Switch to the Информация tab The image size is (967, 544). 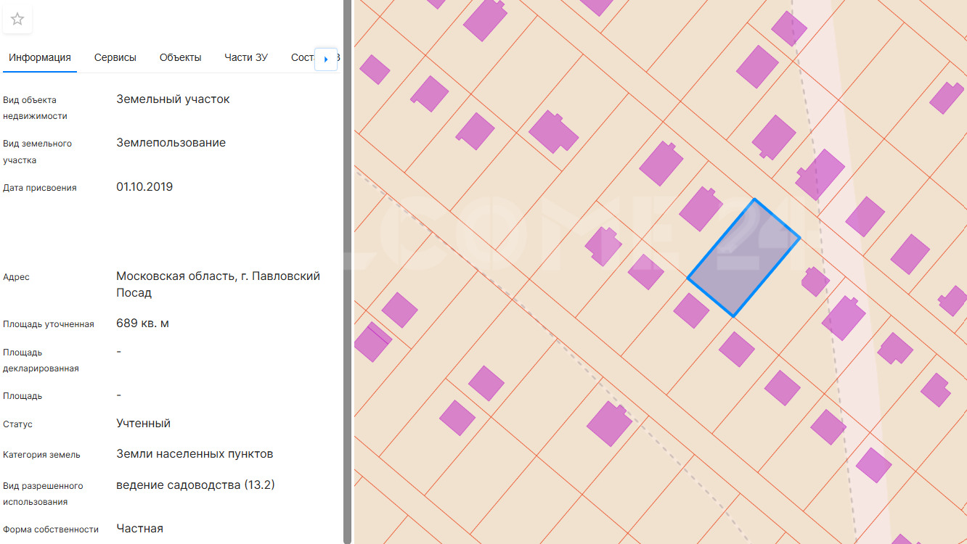pyautogui.click(x=40, y=58)
